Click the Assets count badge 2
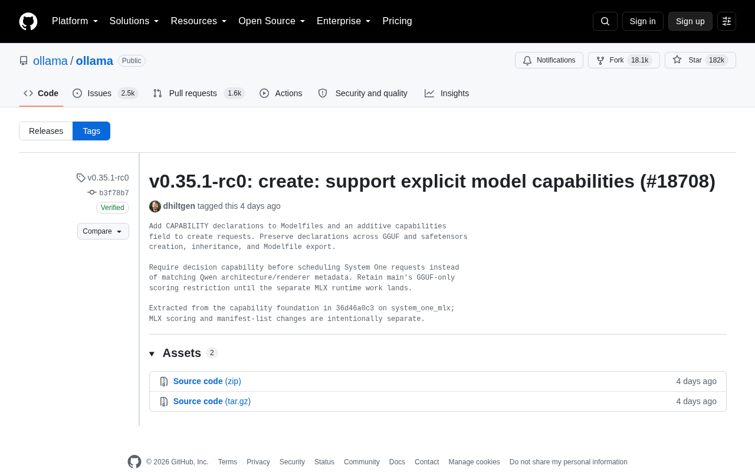Screen dimensions: 755x472 tap(212, 353)
